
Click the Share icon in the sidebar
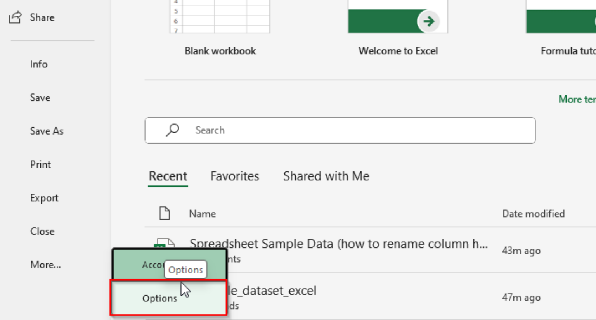[x=15, y=17]
